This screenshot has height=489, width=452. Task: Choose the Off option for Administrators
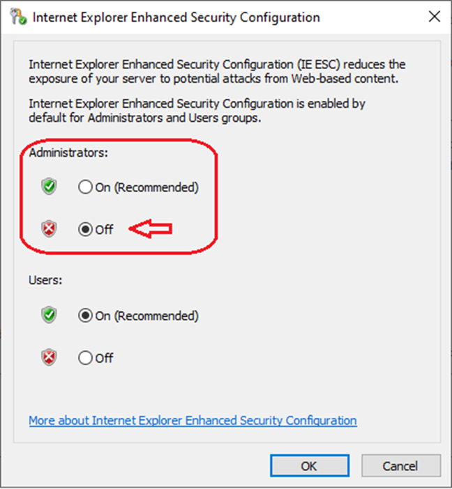(x=85, y=230)
